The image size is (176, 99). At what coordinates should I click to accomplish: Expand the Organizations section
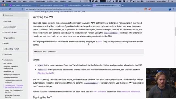coord(9,38)
